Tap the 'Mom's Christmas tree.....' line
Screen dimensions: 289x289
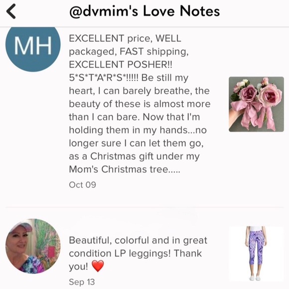(x=125, y=169)
